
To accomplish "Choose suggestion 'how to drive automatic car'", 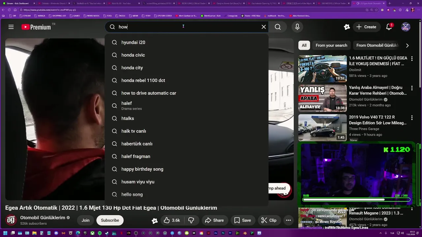I will pyautogui.click(x=186, y=93).
